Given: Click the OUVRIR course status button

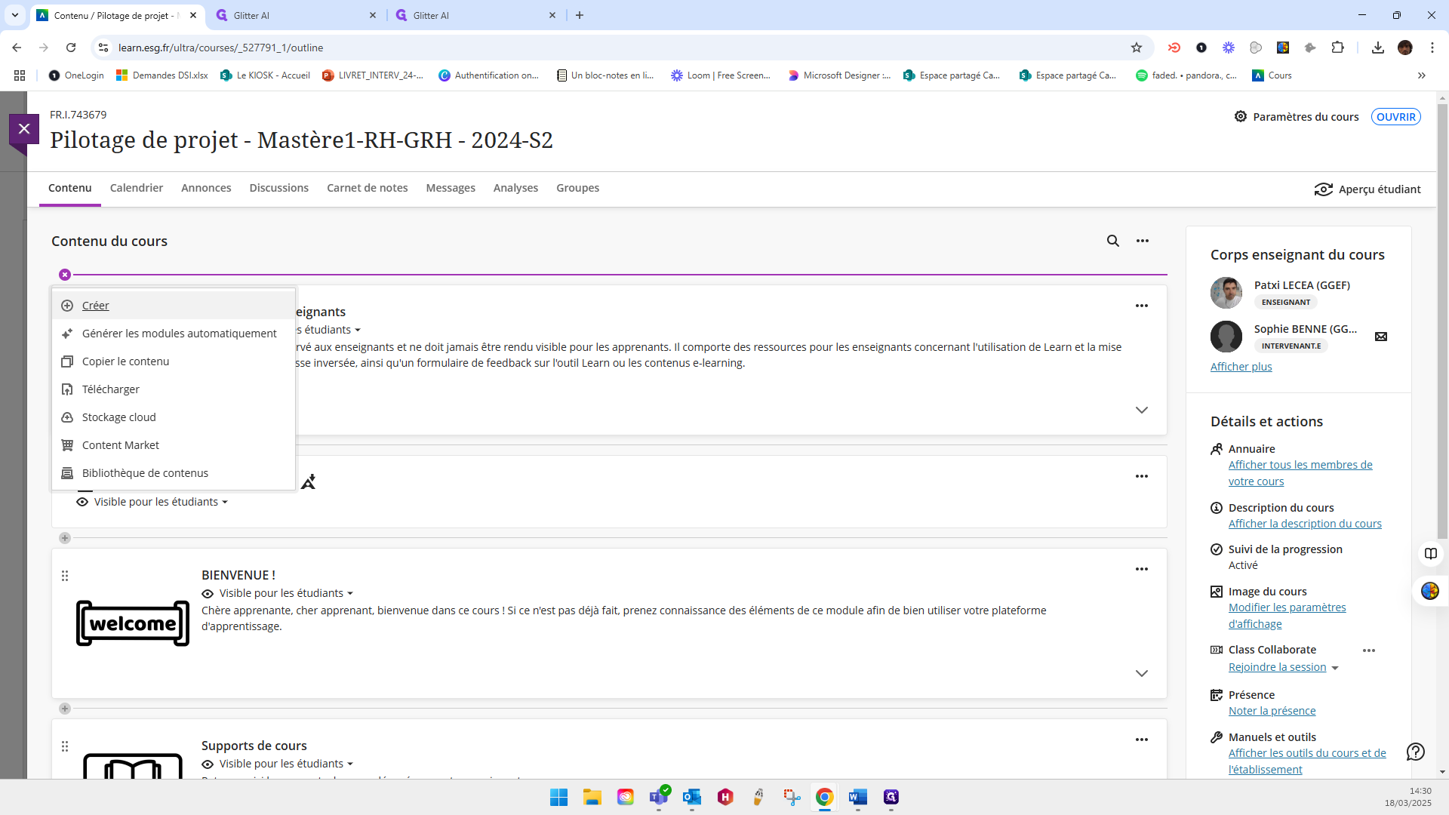Looking at the screenshot, I should pyautogui.click(x=1395, y=117).
